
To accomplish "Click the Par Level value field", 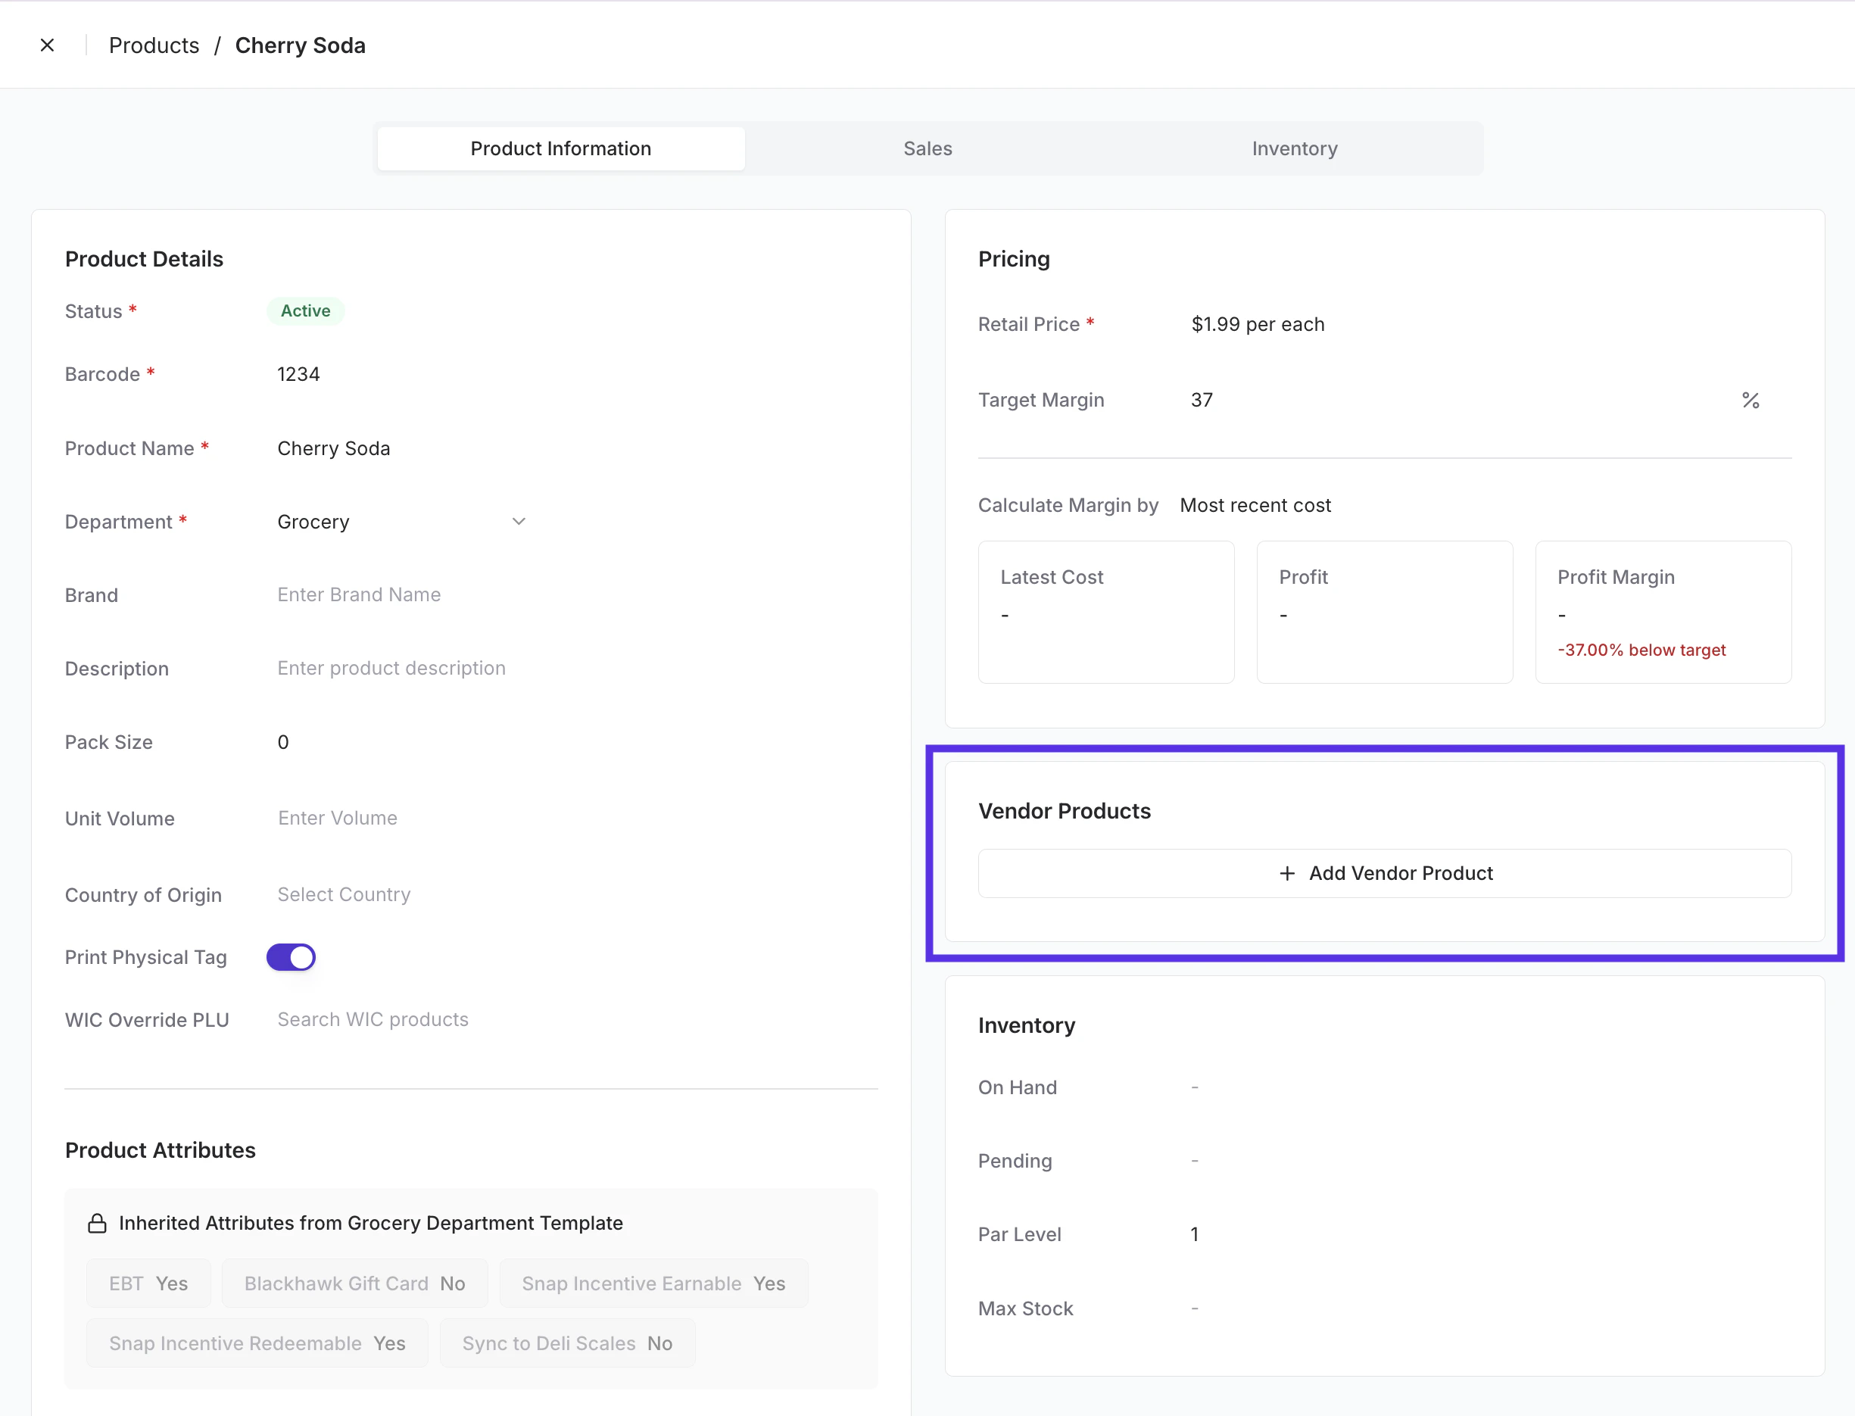I will click(1194, 1235).
